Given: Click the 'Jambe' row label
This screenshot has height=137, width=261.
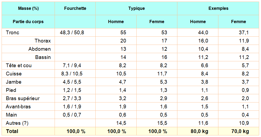Looking at the screenshot, I should 14,82.
